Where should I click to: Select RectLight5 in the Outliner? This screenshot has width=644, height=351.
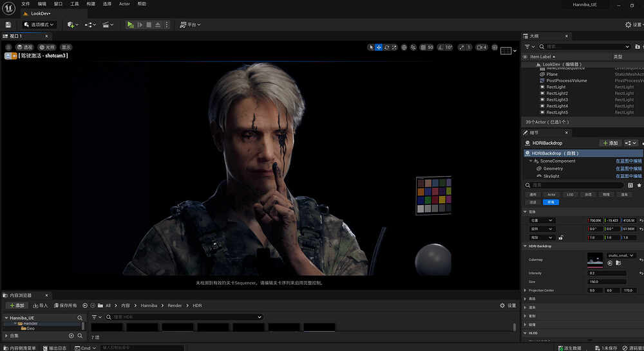(557, 113)
